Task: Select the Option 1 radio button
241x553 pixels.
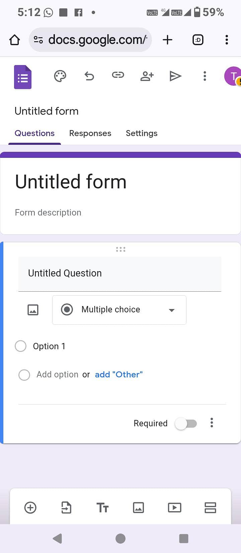Action: pos(21,346)
